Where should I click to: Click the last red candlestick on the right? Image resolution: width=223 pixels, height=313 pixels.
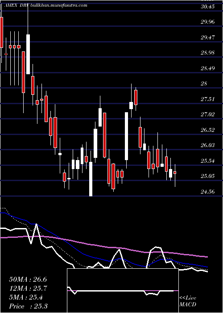175,173
